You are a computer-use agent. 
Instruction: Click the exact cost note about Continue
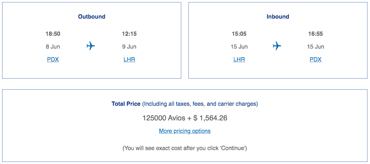(x=185, y=148)
